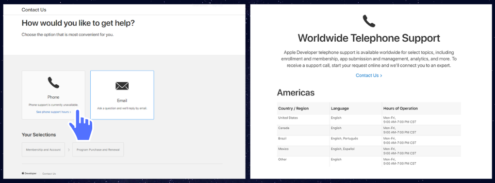Click the hours cell in the Other row
The width and height of the screenshot is (495, 183).
(x=421, y=161)
